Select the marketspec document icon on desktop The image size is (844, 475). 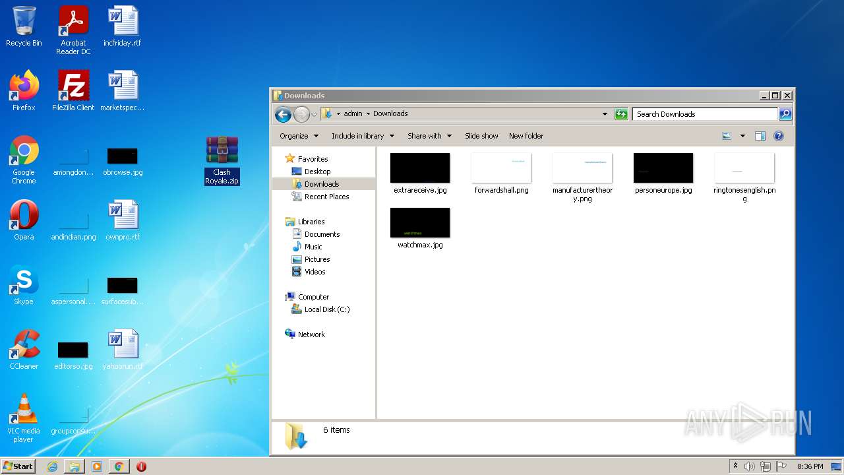click(x=123, y=90)
